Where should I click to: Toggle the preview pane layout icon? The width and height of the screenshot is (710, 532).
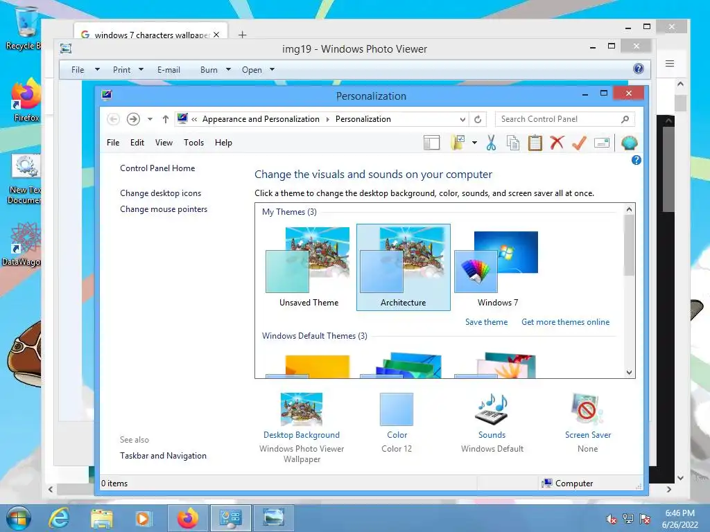click(x=431, y=143)
